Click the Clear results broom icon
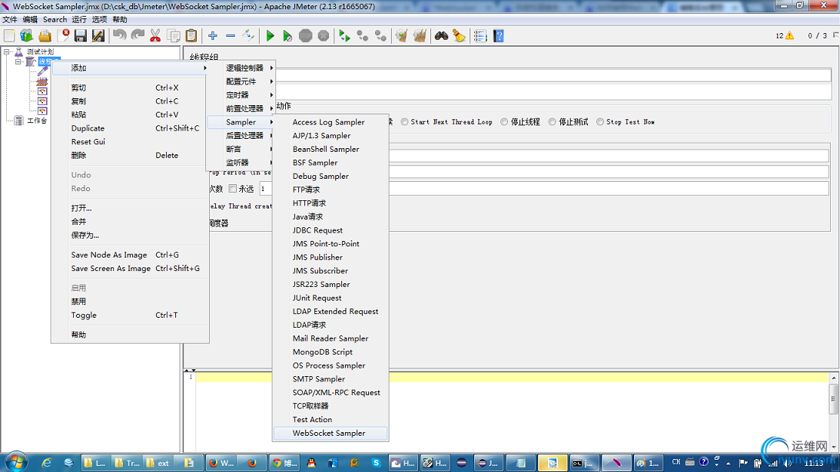 tap(402, 36)
